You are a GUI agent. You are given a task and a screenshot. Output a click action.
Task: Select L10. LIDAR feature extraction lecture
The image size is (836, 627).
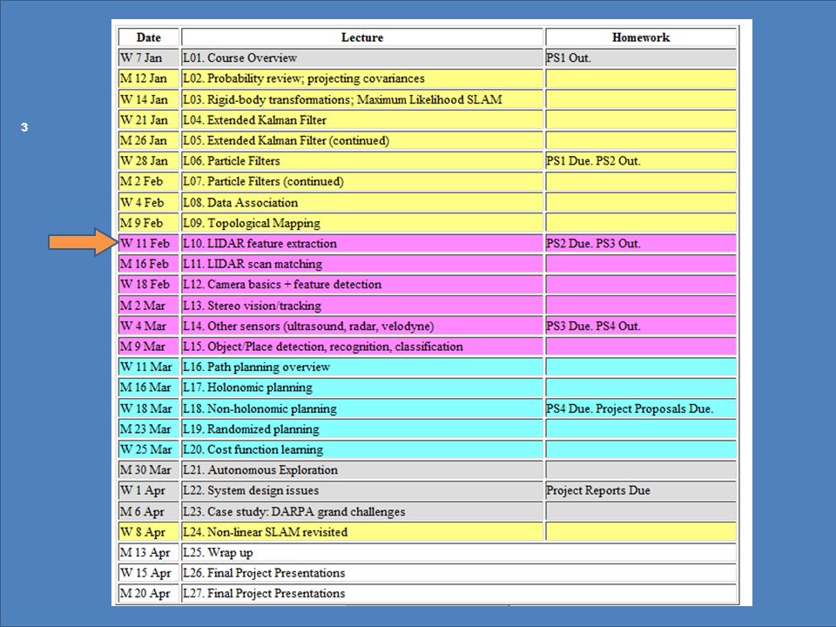[362, 243]
